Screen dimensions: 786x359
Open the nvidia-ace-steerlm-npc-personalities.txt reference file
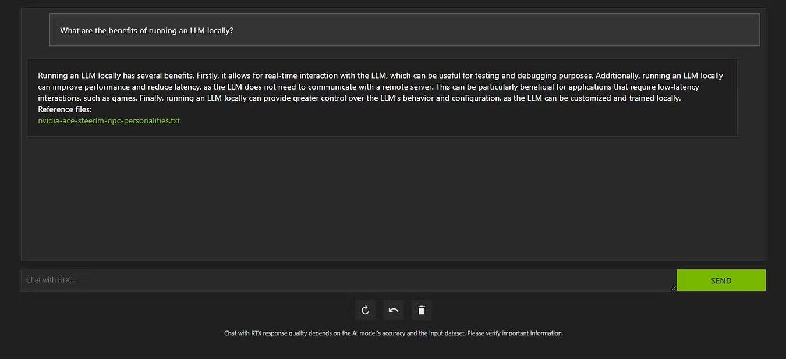[x=108, y=120]
